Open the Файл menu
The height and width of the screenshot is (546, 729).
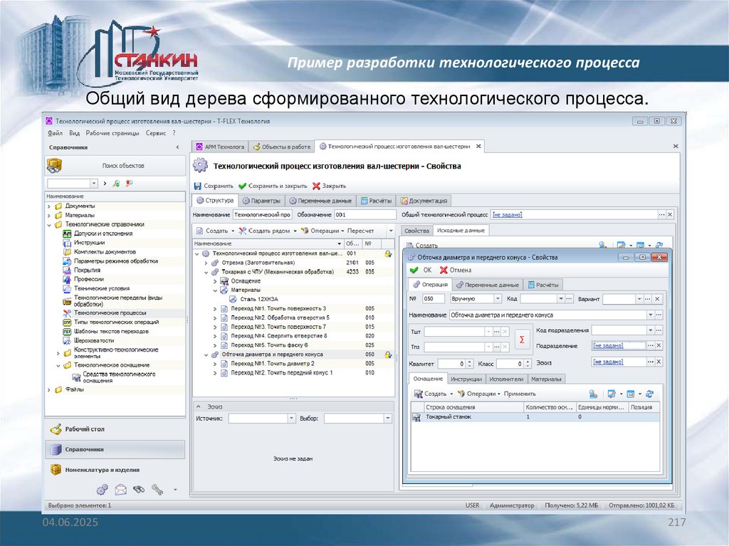(x=55, y=133)
